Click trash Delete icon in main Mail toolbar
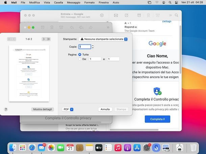The width and height of the screenshot is (206, 154). (x=149, y=15)
